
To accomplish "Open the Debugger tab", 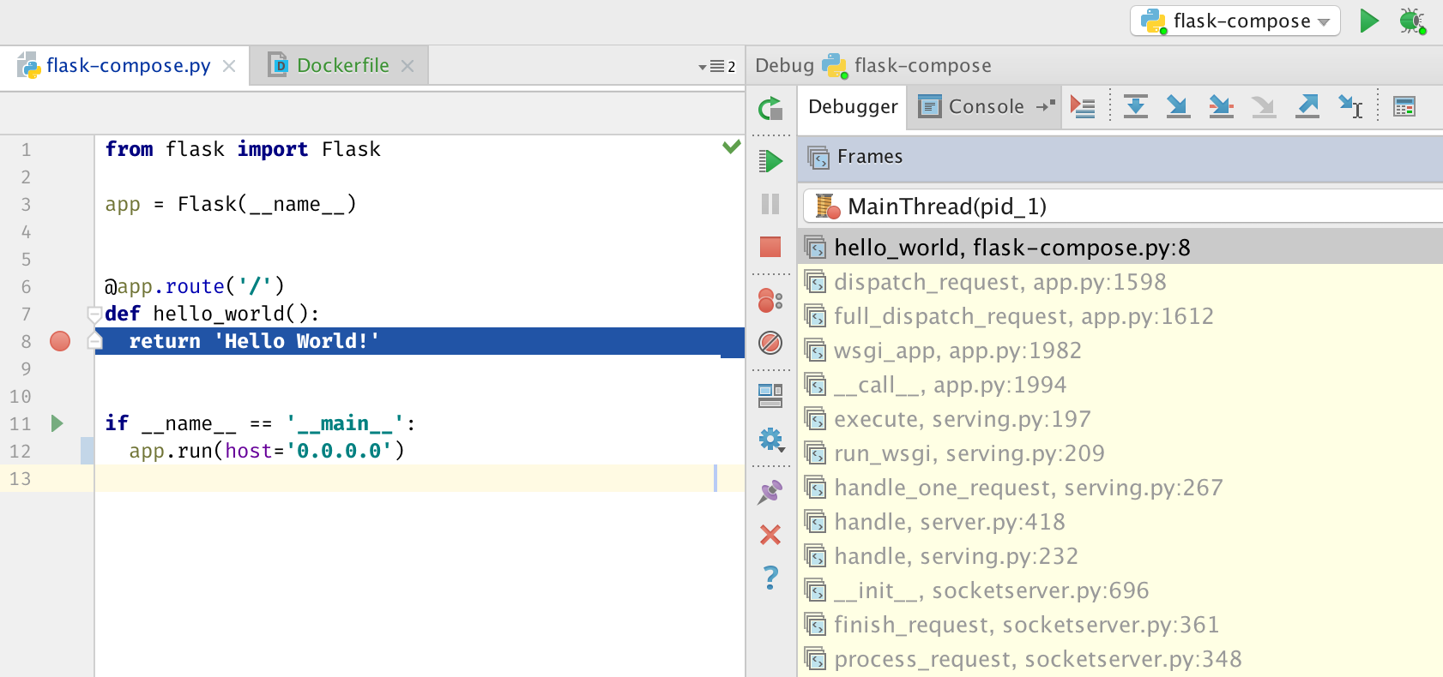I will click(x=853, y=107).
